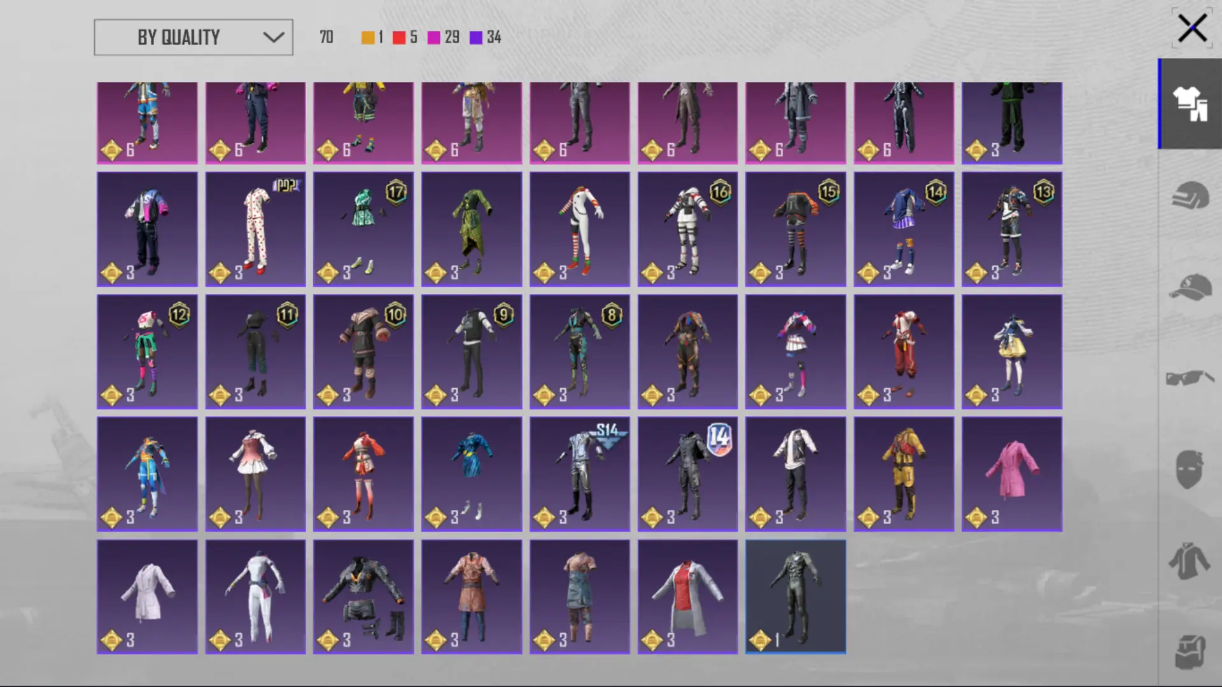Select the backpack category icon
This screenshot has height=687, width=1222.
pyautogui.click(x=1190, y=651)
